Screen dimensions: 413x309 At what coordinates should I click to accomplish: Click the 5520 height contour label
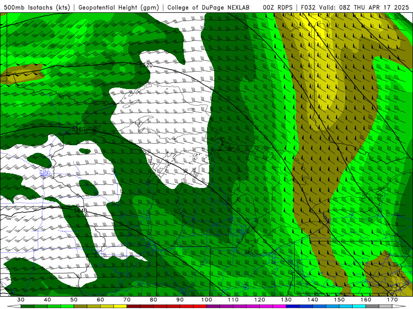[146, 65]
